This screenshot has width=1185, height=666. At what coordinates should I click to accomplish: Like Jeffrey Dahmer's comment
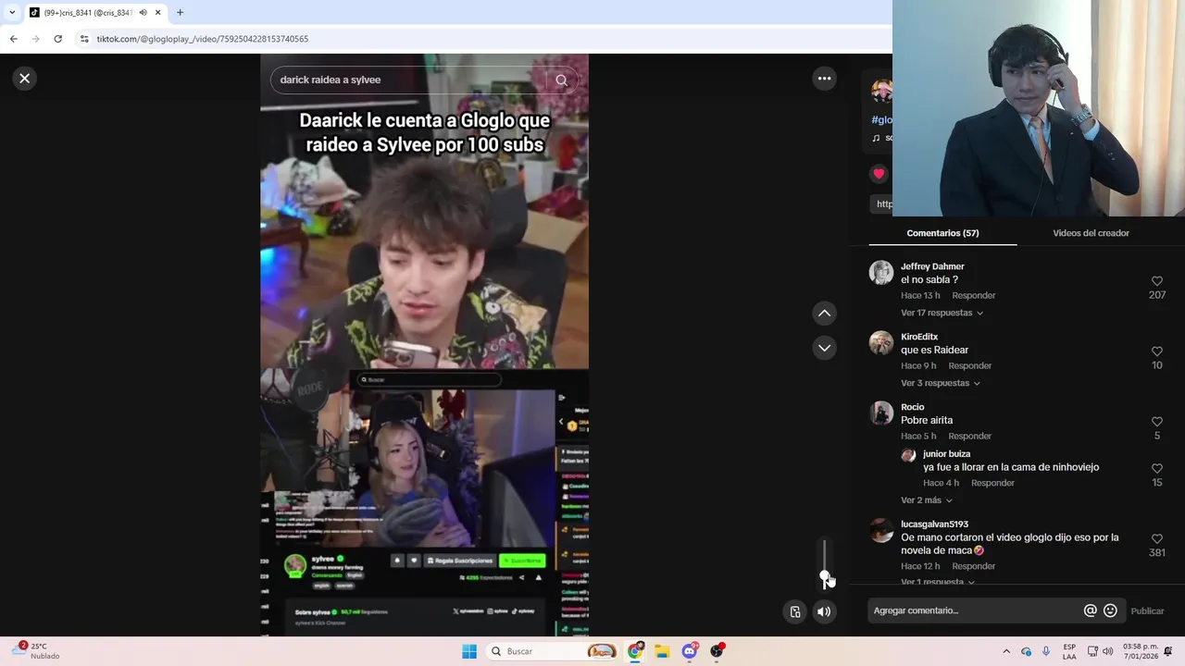coord(1156,281)
